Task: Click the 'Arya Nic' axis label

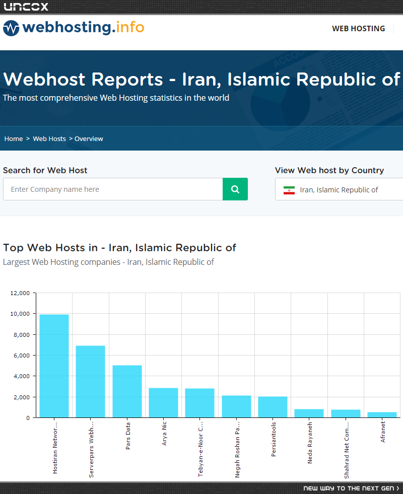Action: [x=164, y=434]
